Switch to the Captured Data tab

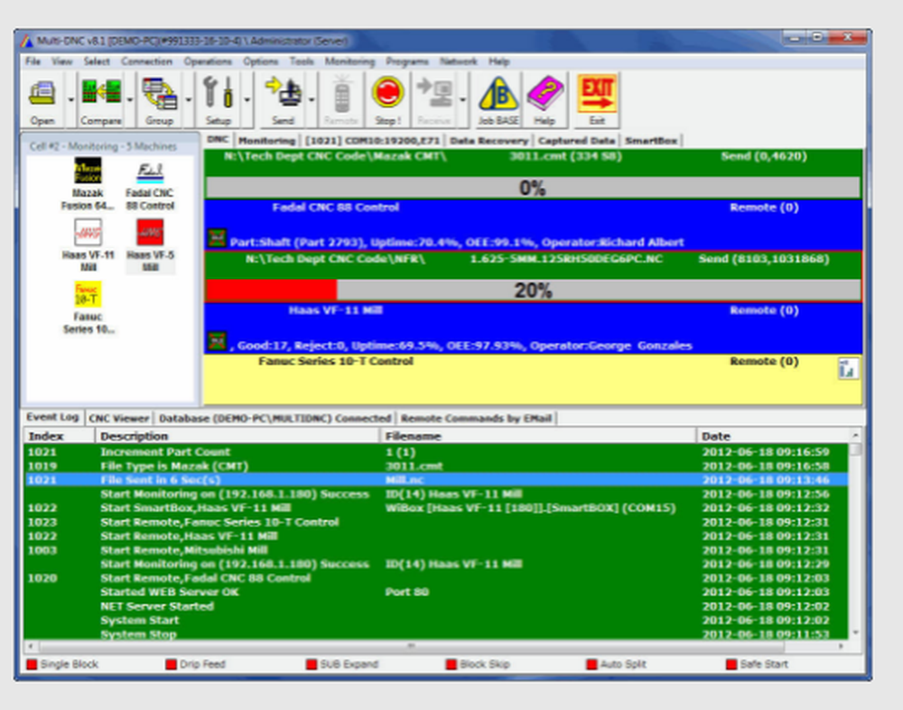576,141
